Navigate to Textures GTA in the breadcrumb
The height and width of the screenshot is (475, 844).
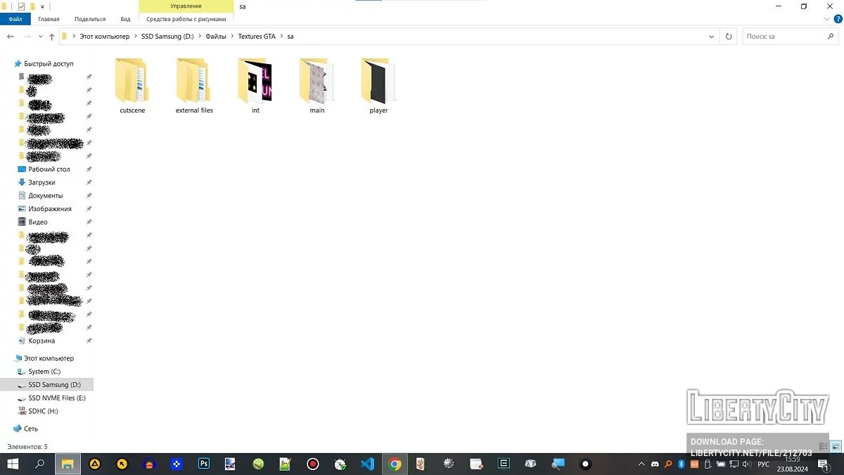257,37
